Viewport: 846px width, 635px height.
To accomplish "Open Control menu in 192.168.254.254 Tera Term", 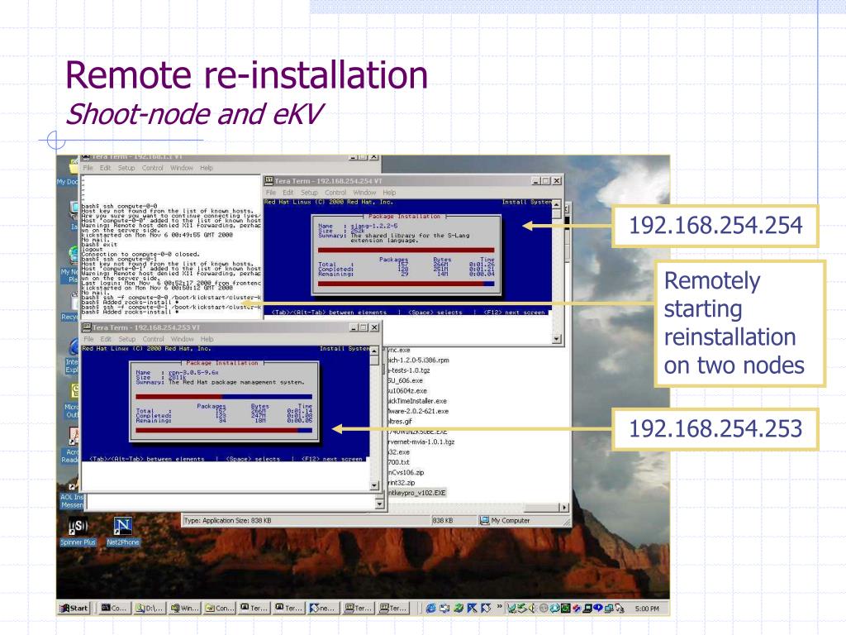I will [x=335, y=192].
